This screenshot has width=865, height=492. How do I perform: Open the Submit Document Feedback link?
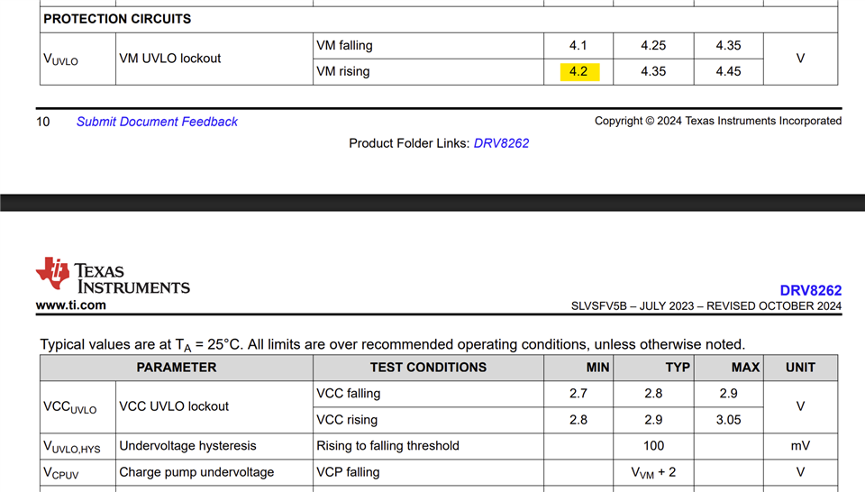click(x=157, y=122)
